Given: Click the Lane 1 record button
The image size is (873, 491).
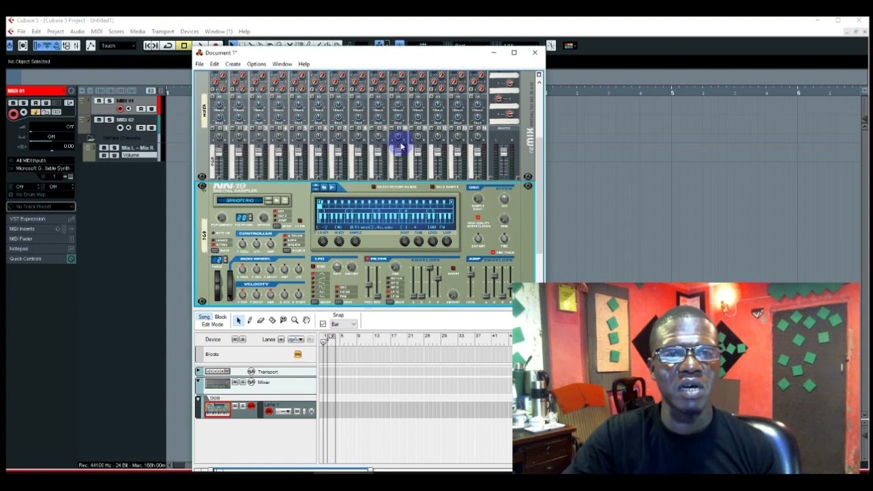Looking at the screenshot, I should click(x=269, y=411).
